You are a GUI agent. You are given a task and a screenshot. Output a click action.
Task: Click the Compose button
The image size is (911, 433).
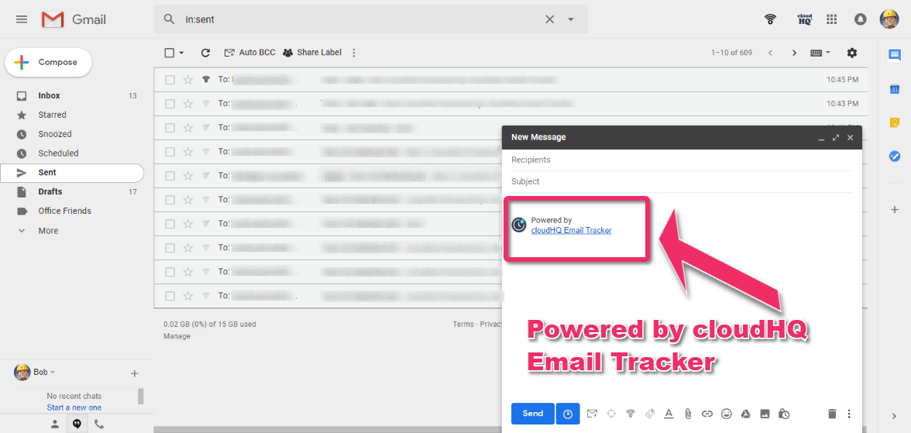[x=49, y=62]
